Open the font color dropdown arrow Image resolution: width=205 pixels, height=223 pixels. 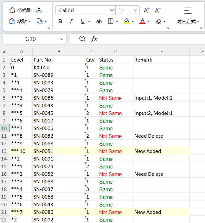coord(149,22)
